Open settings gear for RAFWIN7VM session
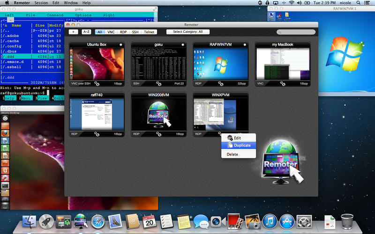The image size is (375, 234). pyautogui.click(x=221, y=83)
